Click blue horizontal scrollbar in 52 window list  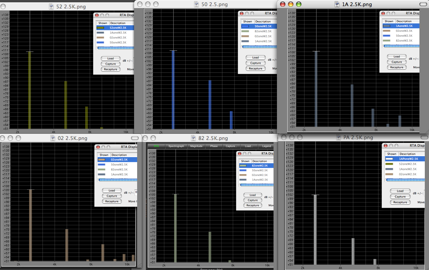116,48
